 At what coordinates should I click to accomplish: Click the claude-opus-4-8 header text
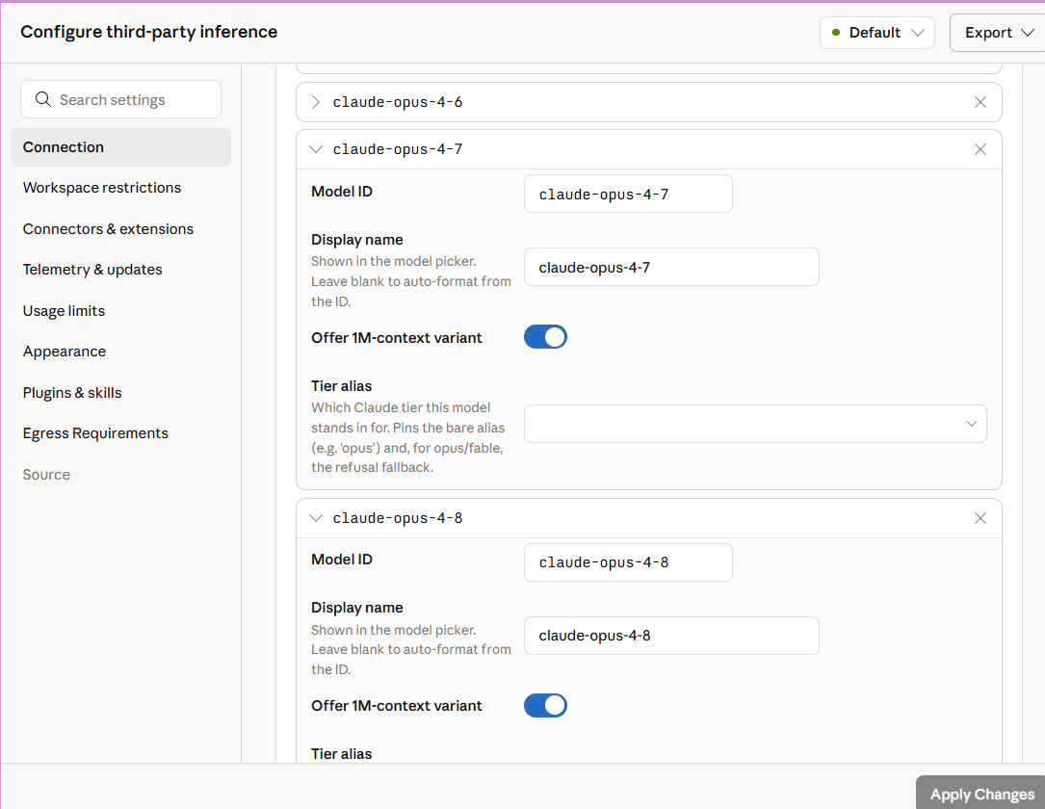tap(398, 518)
